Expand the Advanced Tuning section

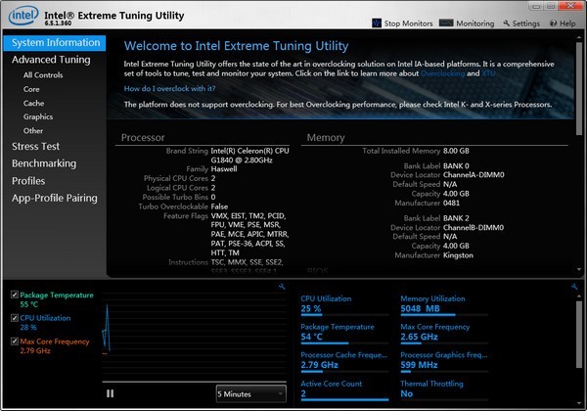click(x=51, y=60)
